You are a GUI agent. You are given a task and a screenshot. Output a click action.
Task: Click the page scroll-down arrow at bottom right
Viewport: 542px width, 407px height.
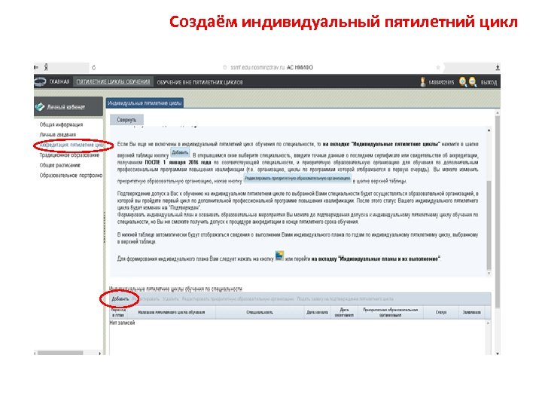(498, 353)
